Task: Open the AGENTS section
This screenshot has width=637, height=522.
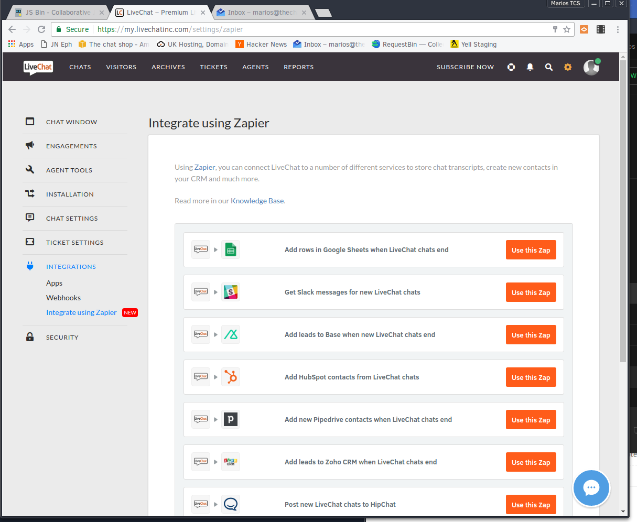Action: [x=255, y=67]
